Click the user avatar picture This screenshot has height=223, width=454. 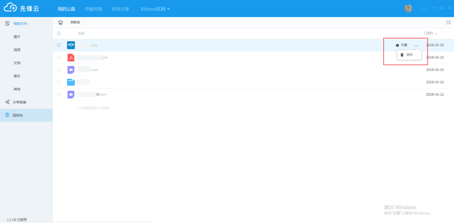(408, 8)
